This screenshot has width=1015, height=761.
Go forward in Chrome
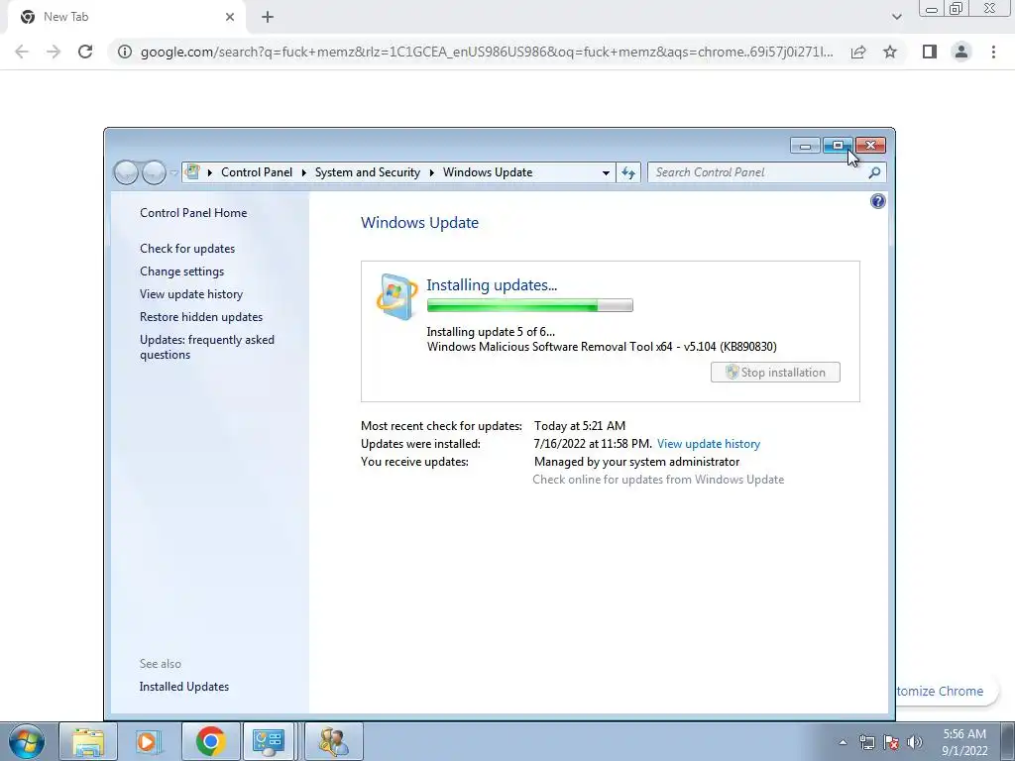(x=54, y=52)
